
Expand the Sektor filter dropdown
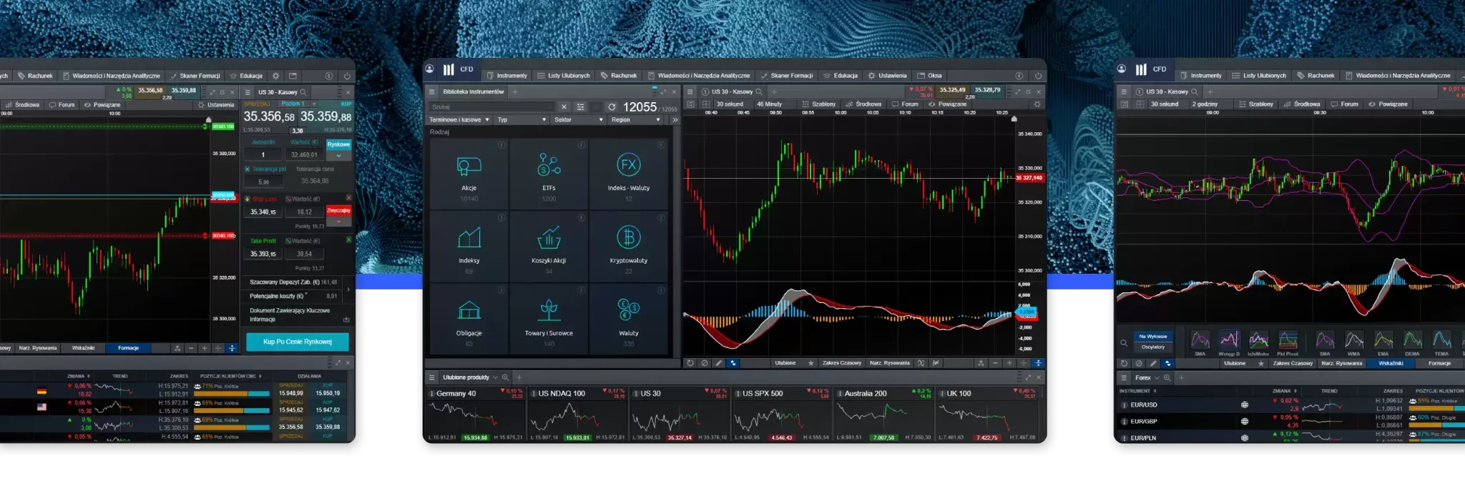pos(578,120)
